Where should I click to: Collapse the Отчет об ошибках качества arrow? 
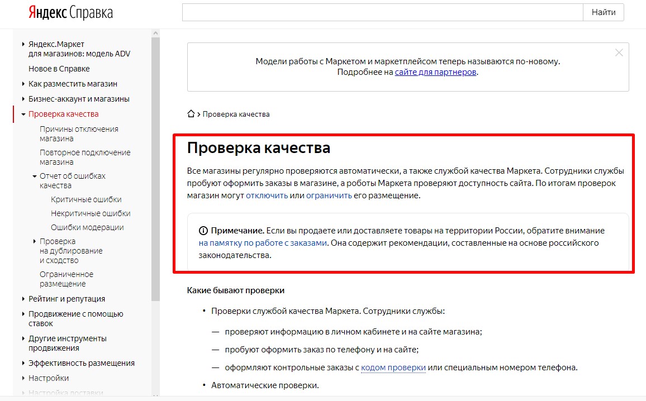pyautogui.click(x=35, y=176)
